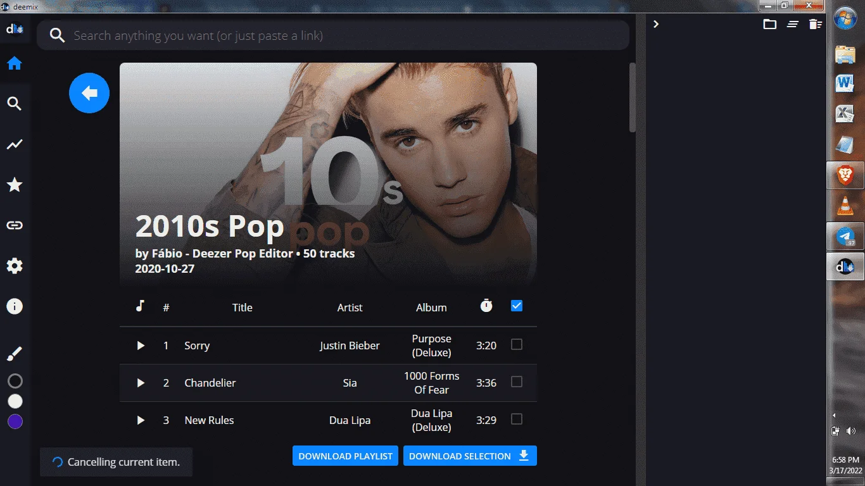Select the light theme circle

(15, 401)
